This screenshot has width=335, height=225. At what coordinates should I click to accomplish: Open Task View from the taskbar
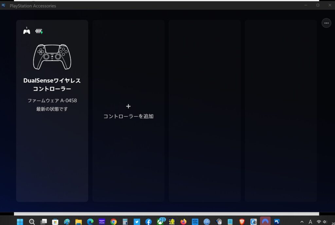(x=44, y=222)
